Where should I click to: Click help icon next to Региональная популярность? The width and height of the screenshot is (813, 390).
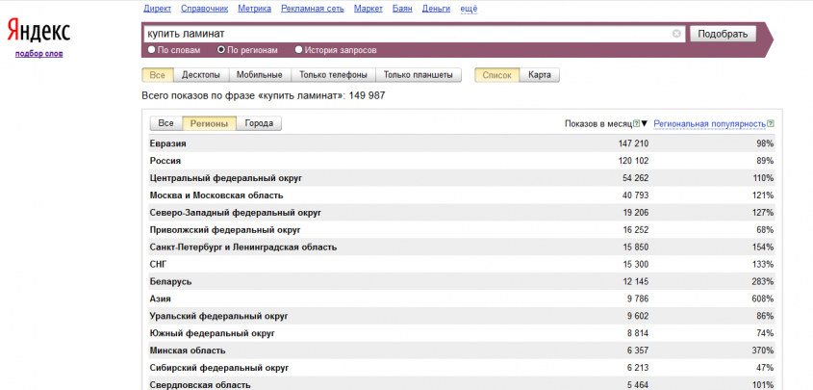pyautogui.click(x=771, y=124)
